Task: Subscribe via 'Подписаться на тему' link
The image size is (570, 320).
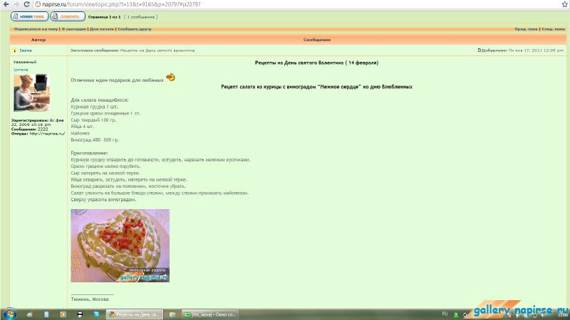Action: tap(36, 29)
